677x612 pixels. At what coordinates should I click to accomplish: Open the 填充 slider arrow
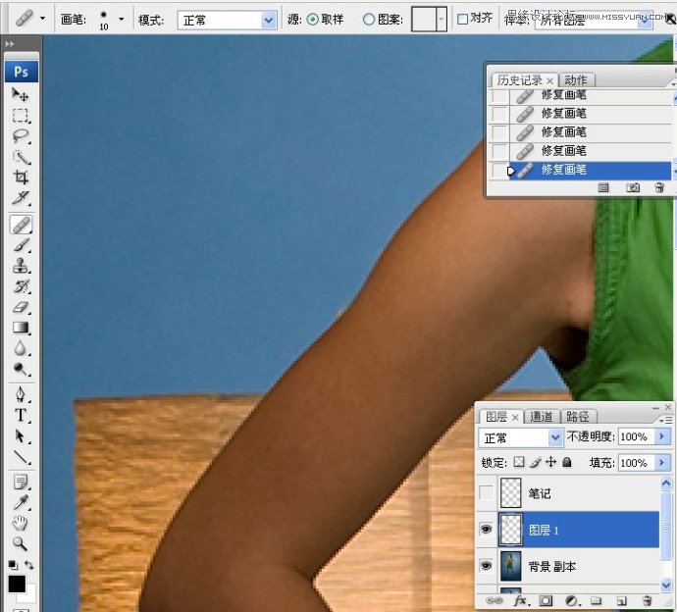tap(662, 463)
